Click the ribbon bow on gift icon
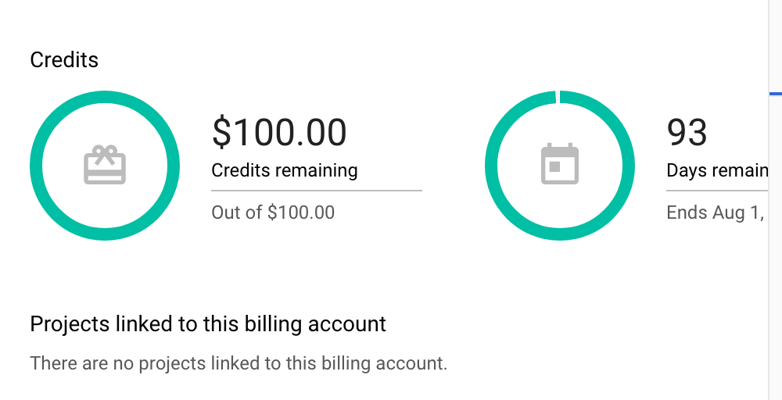Viewport: 782px width, 400px height. (105, 151)
